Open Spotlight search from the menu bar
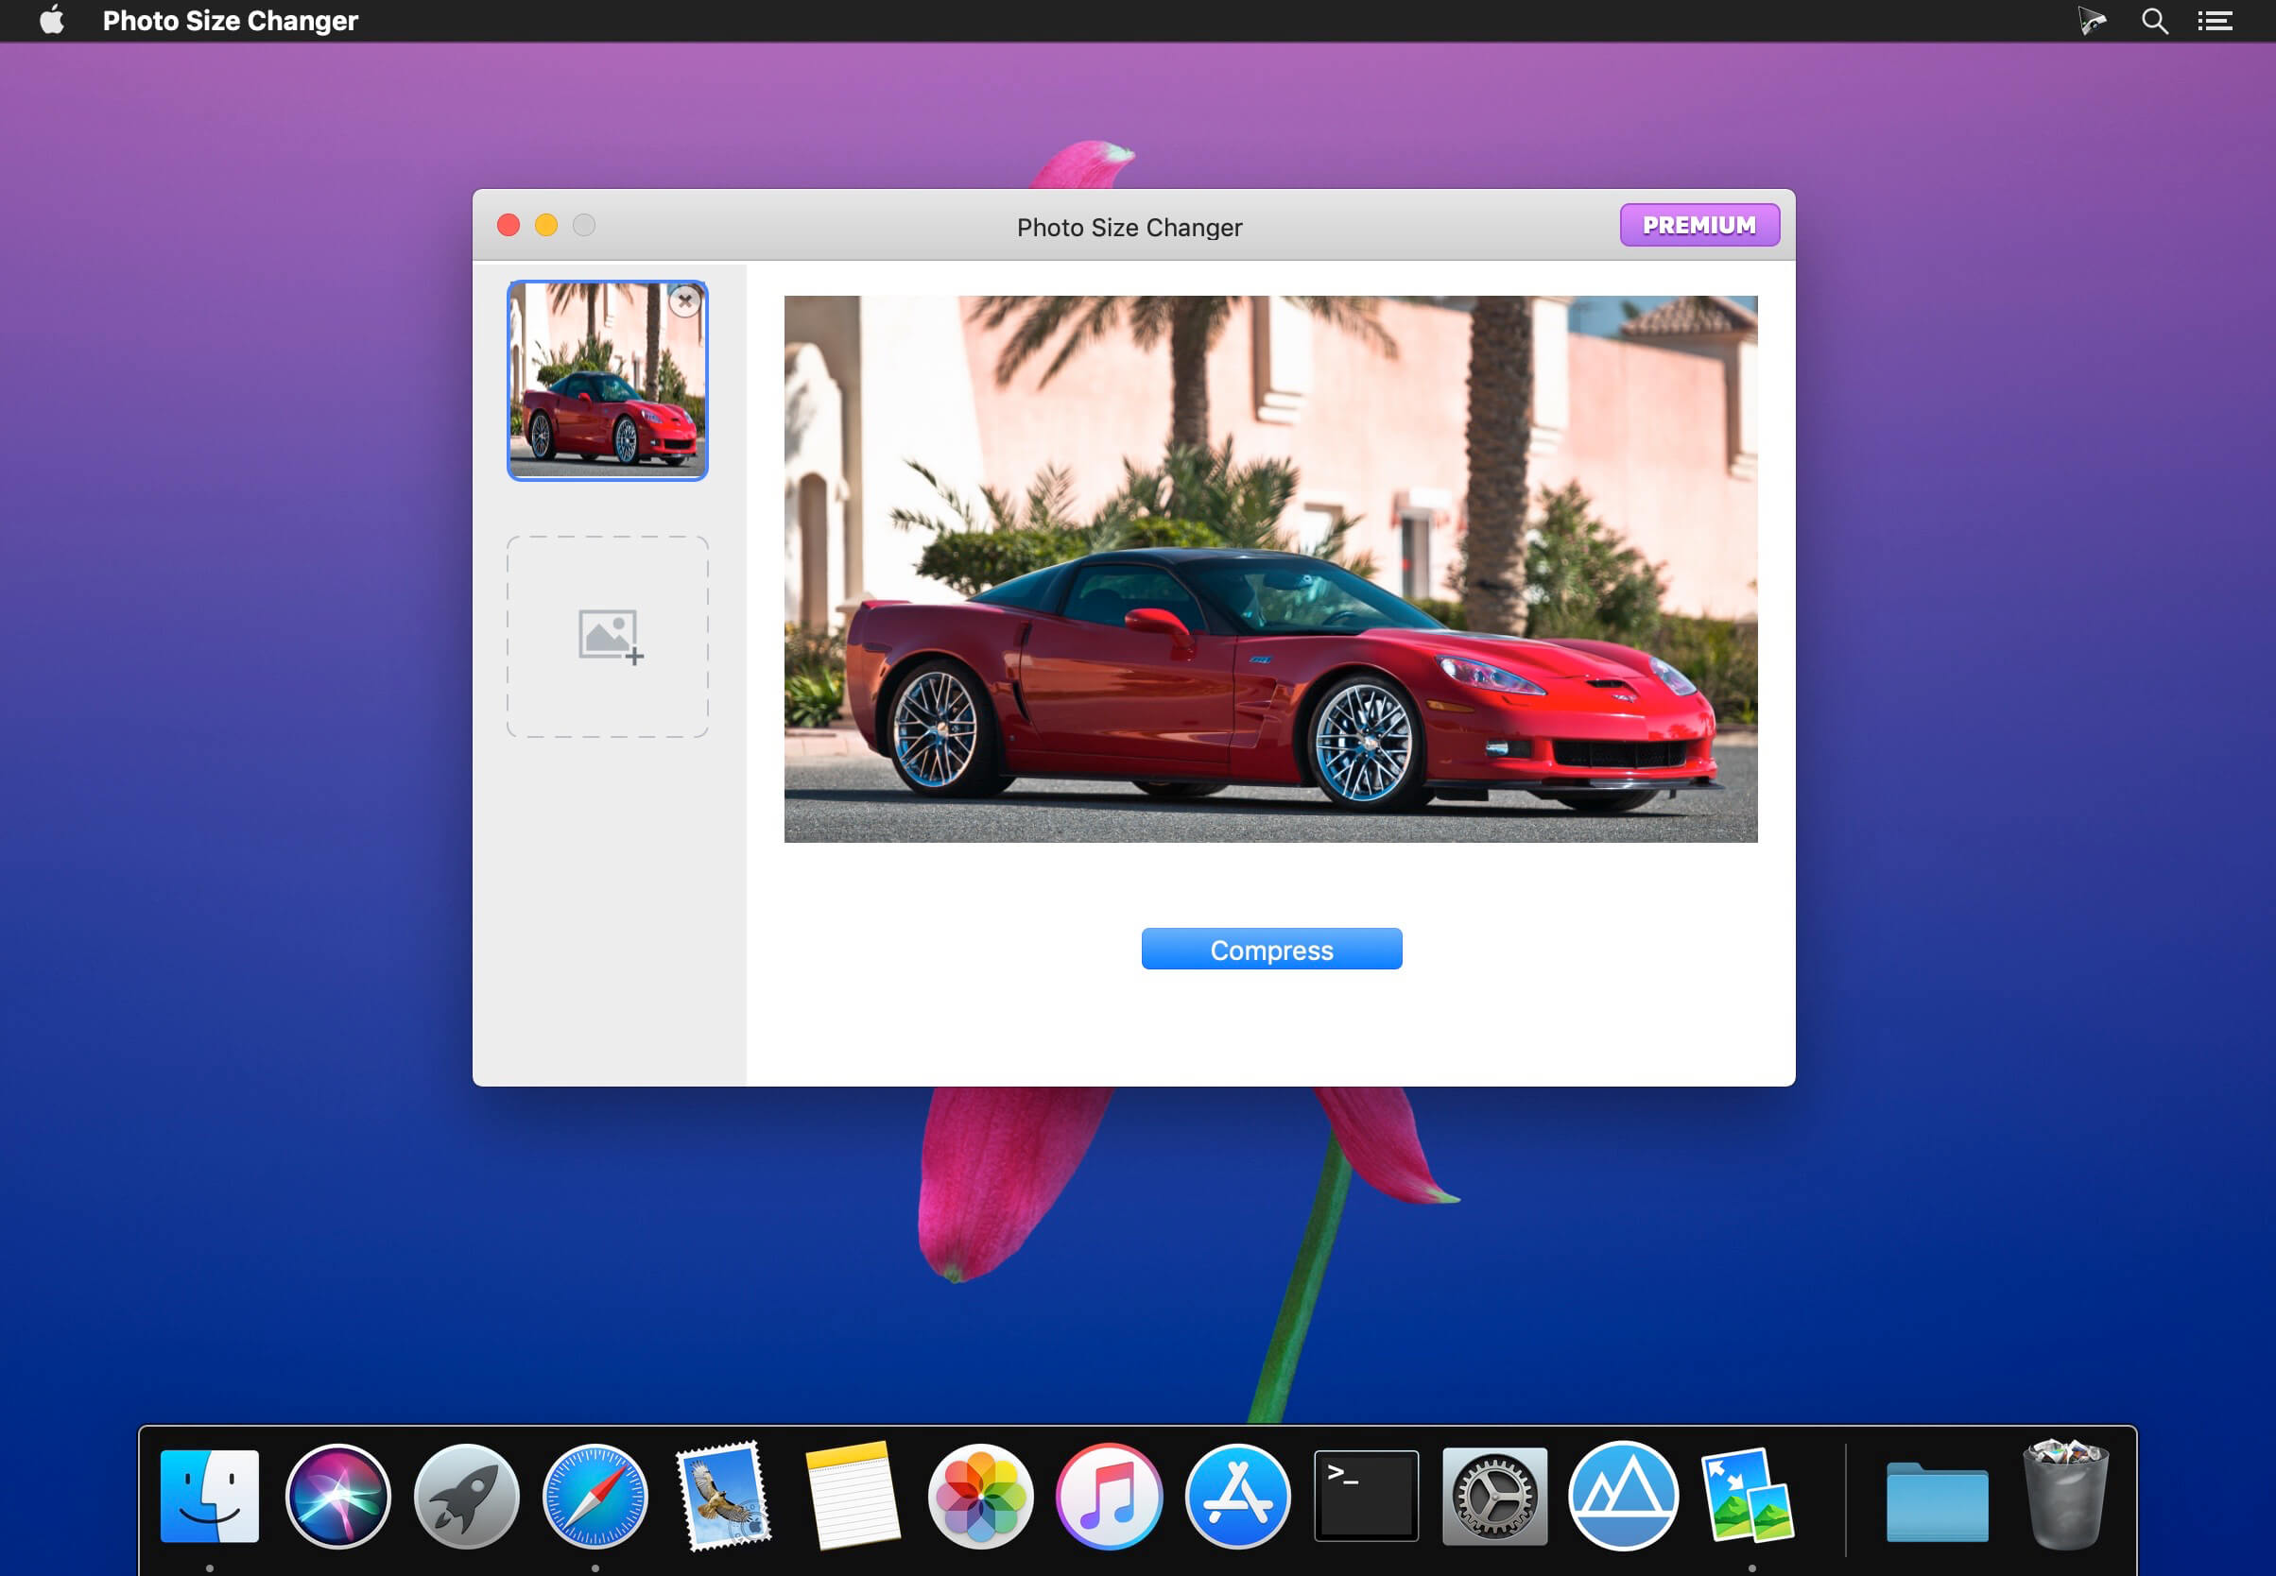2276x1576 pixels. 2155,20
